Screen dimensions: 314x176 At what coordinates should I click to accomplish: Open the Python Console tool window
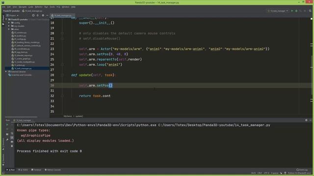point(52,170)
